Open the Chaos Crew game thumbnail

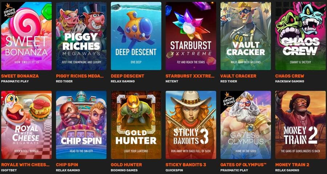click(300, 36)
